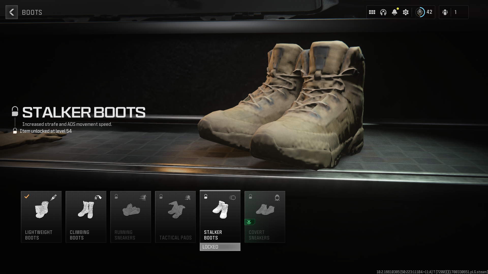The image size is (488, 274).
Task: Open the settings gear menu
Action: (406, 12)
